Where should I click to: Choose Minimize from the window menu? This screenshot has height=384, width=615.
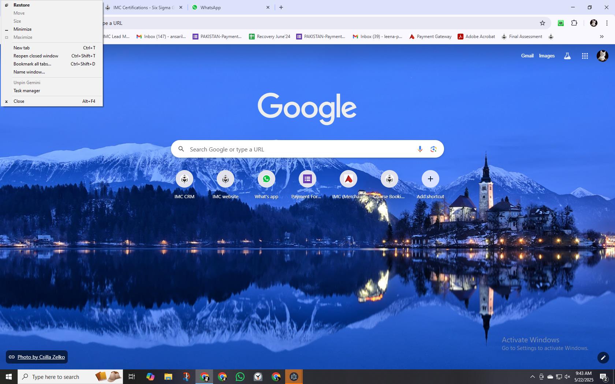52,29
